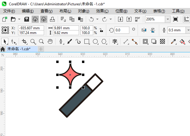Click the Export icon
Image resolution: width=190 pixels, height=136 pixels.
pyautogui.click(x=129, y=19)
